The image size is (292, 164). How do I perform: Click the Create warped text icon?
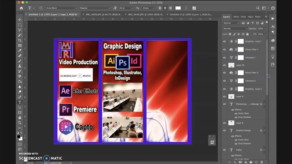[x=186, y=8]
